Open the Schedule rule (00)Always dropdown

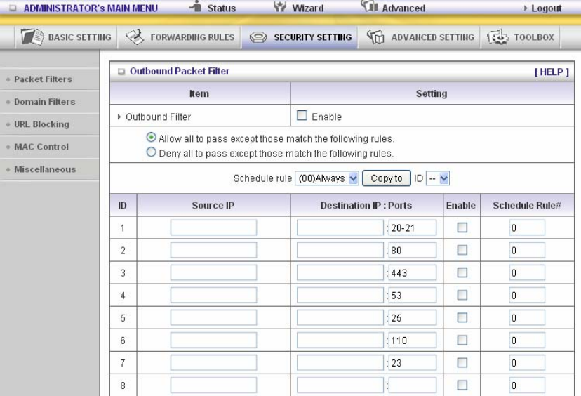pos(327,178)
